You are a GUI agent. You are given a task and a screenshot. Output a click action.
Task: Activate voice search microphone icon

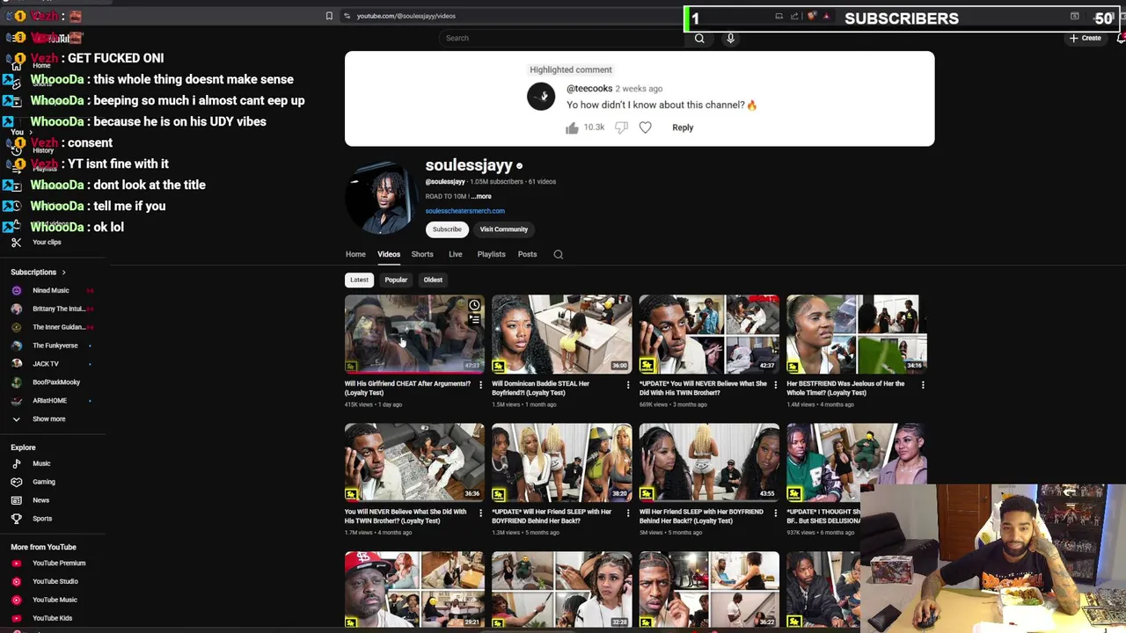click(x=730, y=38)
